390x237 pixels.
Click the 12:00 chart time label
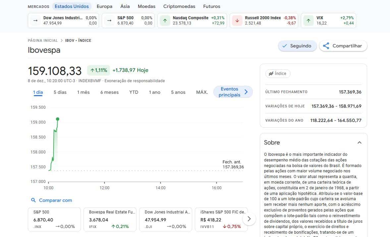[x=104, y=188]
